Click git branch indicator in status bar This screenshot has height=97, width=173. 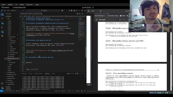(9, 91)
